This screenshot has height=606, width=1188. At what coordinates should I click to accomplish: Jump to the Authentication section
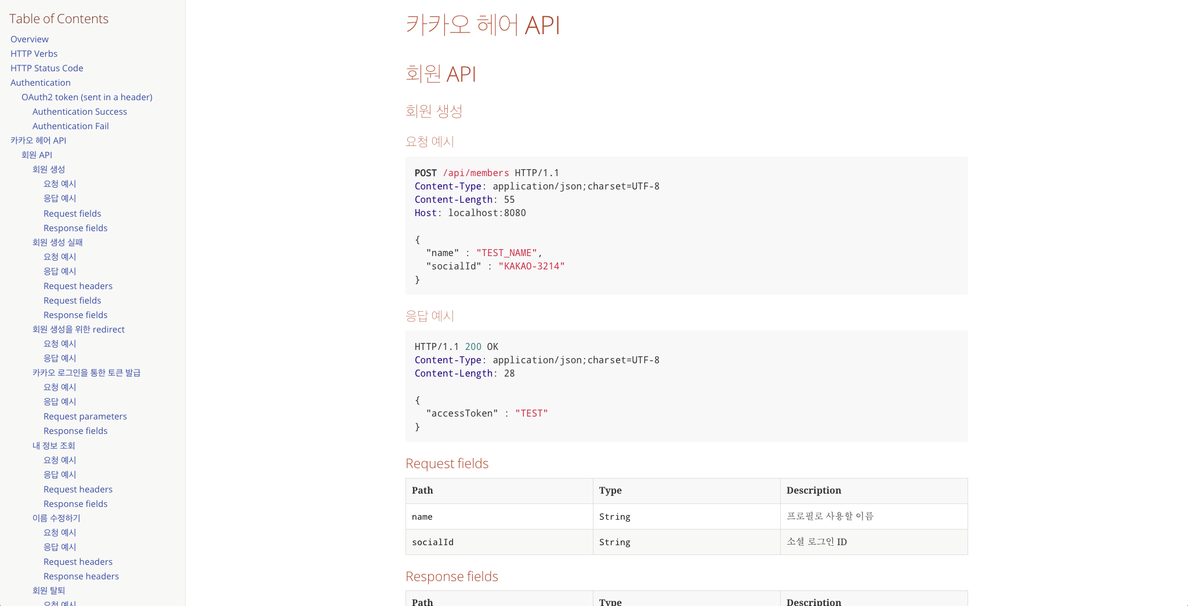(x=41, y=82)
